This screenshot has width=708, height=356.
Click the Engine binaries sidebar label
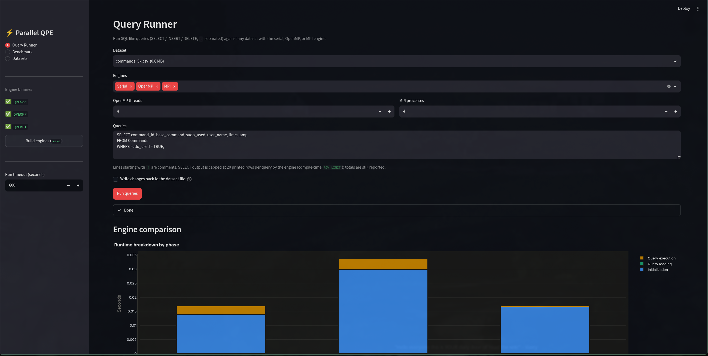click(19, 89)
